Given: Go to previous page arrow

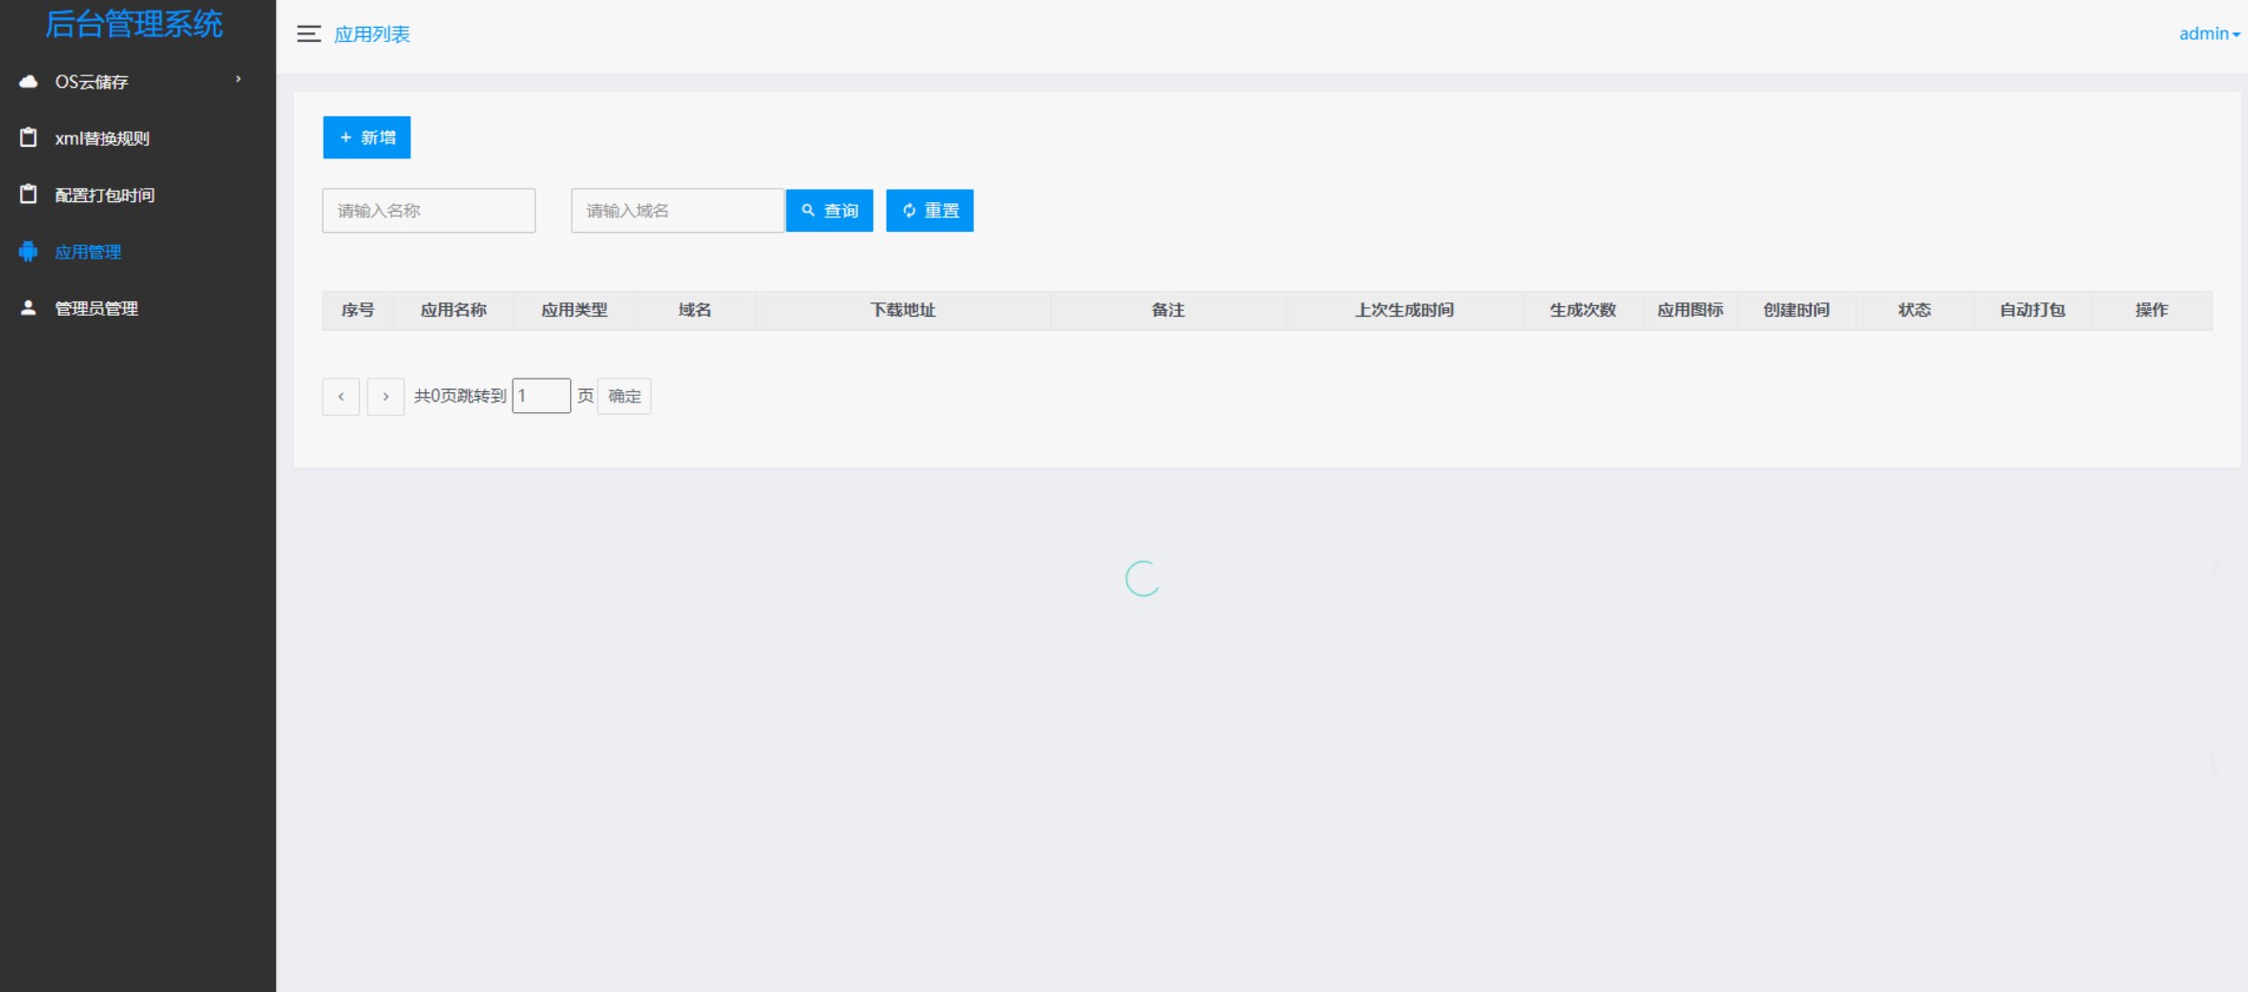Looking at the screenshot, I should [341, 396].
